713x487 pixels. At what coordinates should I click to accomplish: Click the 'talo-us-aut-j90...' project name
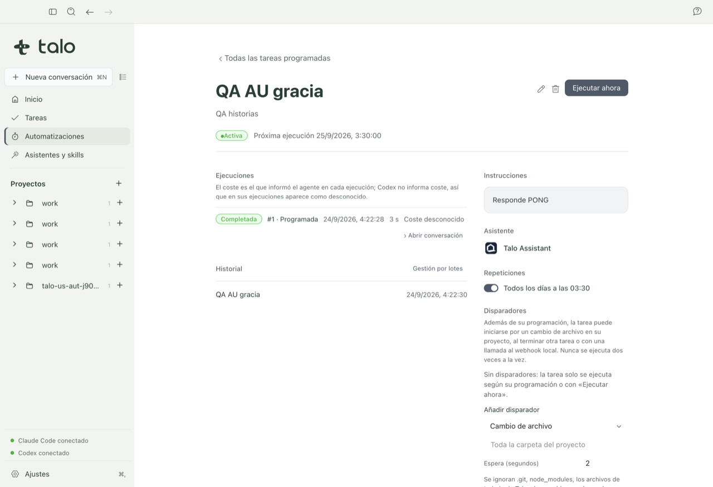70,286
